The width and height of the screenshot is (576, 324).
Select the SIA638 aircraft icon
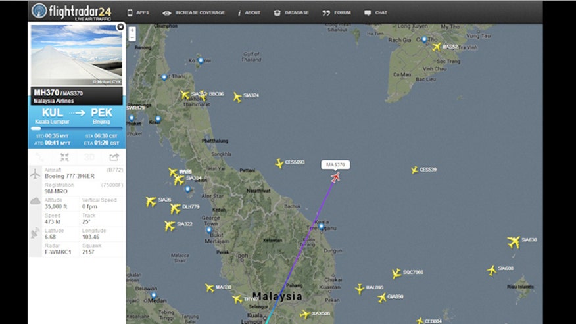pyautogui.click(x=514, y=242)
